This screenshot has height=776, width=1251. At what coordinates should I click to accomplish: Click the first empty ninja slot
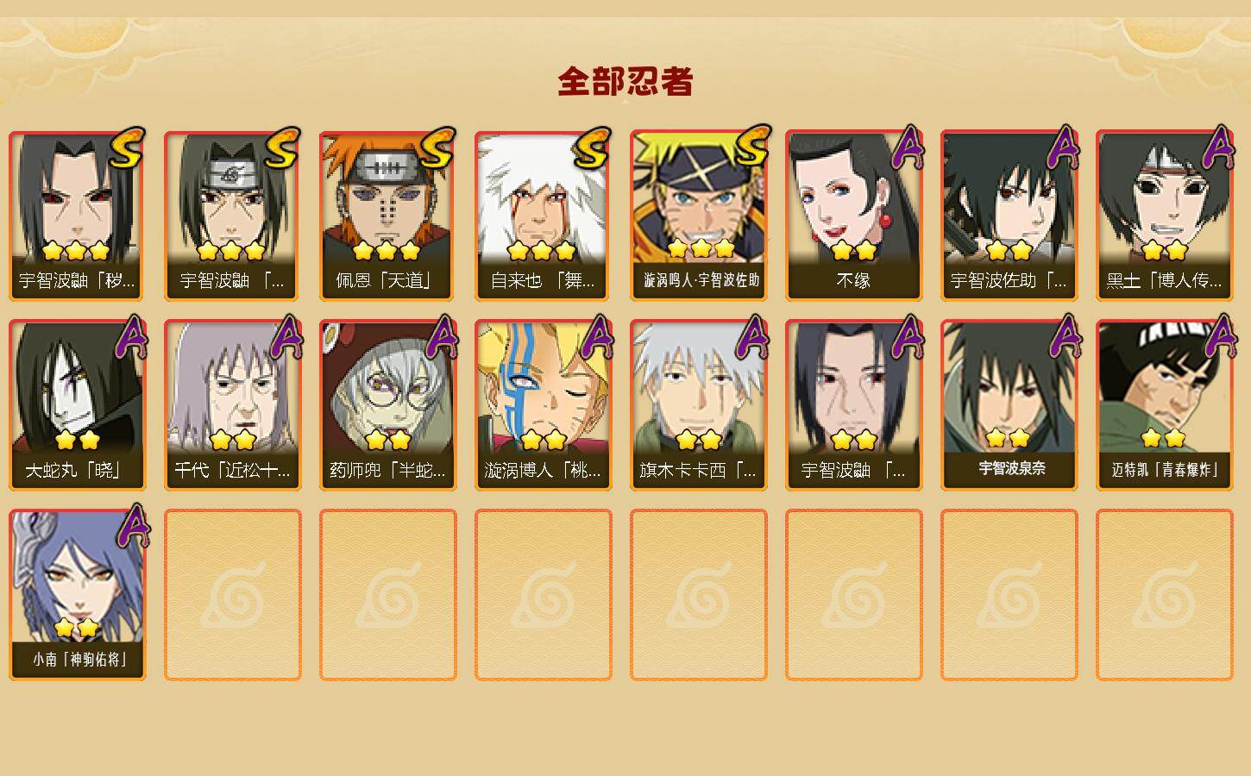click(232, 595)
